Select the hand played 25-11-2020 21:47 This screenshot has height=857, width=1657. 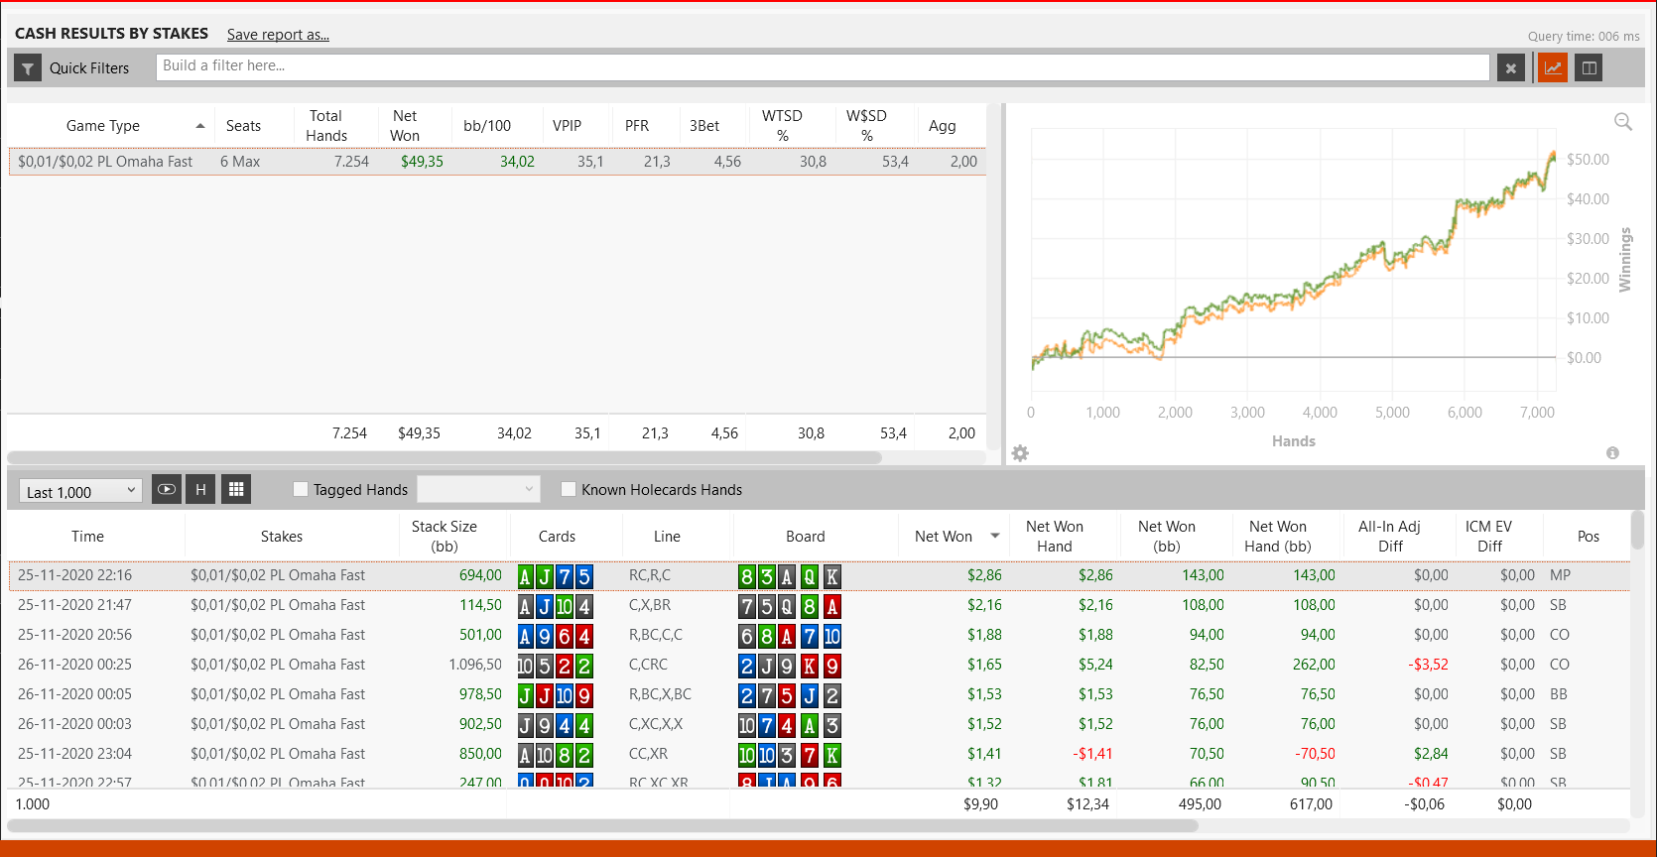pos(819,605)
